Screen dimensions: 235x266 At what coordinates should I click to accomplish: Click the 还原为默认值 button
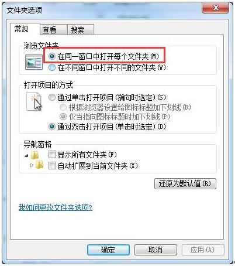pos(185,183)
